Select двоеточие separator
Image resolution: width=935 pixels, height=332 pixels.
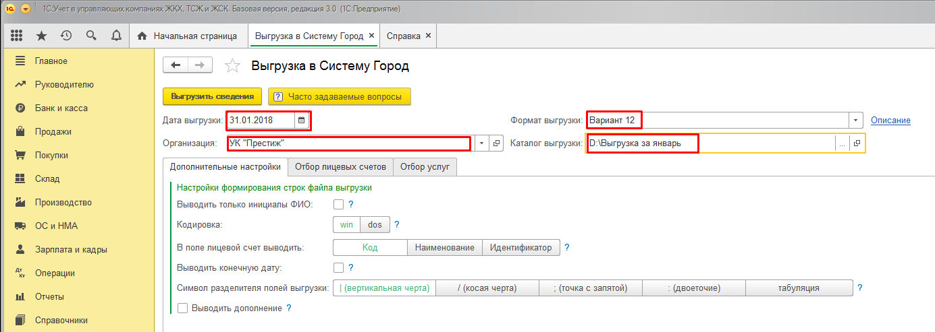tap(694, 288)
